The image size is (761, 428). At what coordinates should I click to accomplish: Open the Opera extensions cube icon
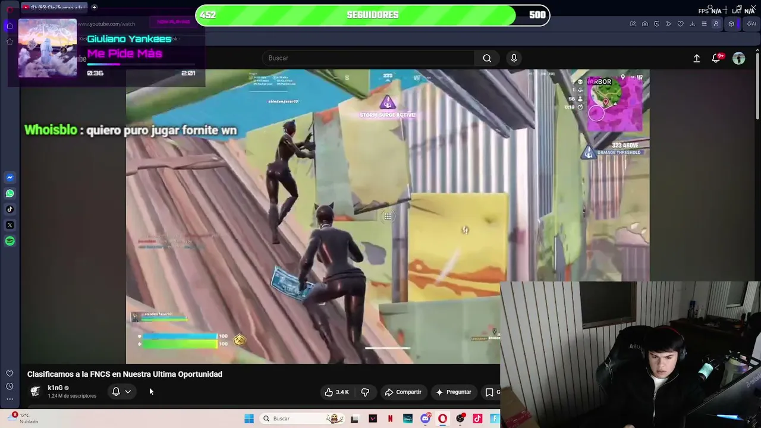click(731, 24)
